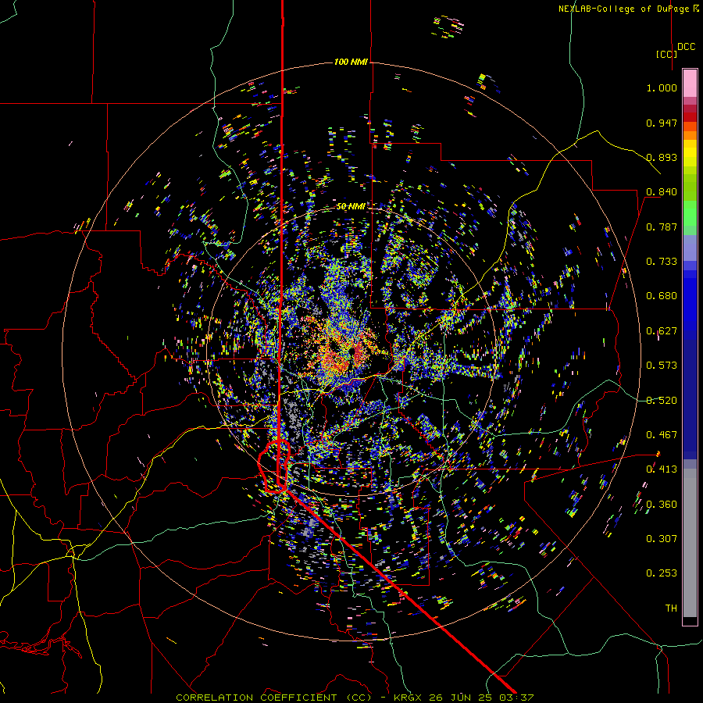Select the 0.947 color bar value

pos(662,123)
